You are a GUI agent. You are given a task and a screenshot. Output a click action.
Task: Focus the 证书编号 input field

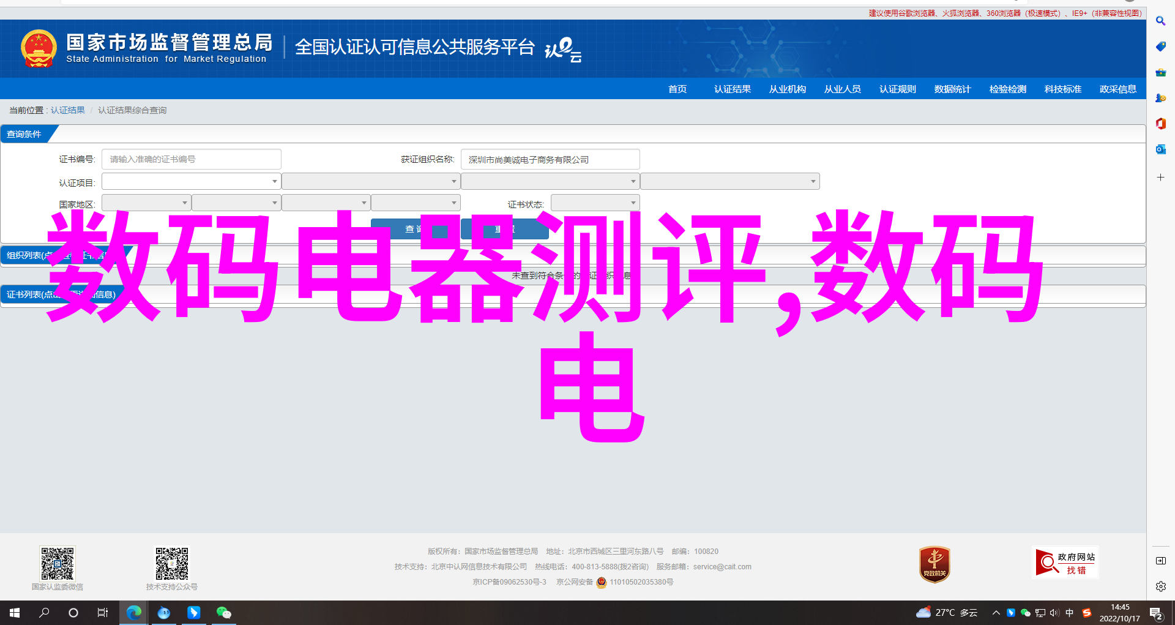[x=192, y=159]
